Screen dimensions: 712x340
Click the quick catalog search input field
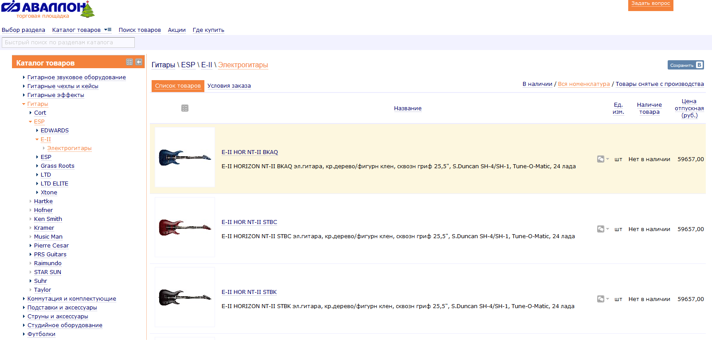(68, 42)
